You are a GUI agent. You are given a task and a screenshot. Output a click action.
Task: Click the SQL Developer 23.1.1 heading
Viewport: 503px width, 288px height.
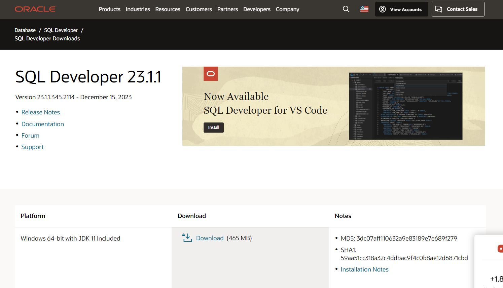click(x=88, y=77)
